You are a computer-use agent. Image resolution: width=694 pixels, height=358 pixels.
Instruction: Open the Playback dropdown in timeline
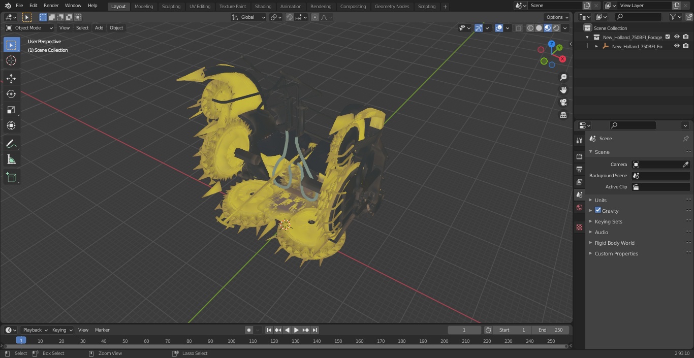pyautogui.click(x=35, y=330)
